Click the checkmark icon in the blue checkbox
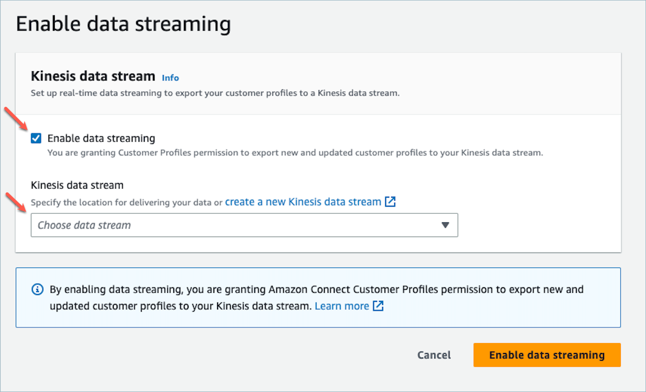The height and width of the screenshot is (392, 646). point(36,138)
